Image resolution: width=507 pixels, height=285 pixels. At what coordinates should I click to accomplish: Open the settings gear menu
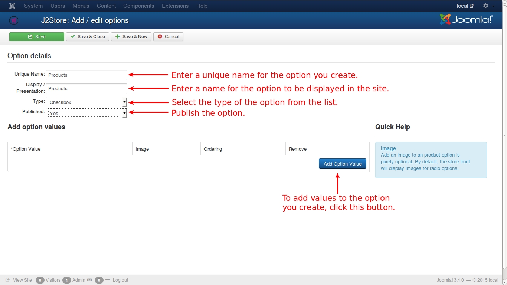click(488, 6)
